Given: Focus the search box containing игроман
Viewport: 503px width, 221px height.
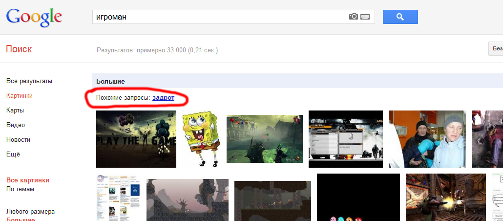Looking at the screenshot, I should 233,17.
